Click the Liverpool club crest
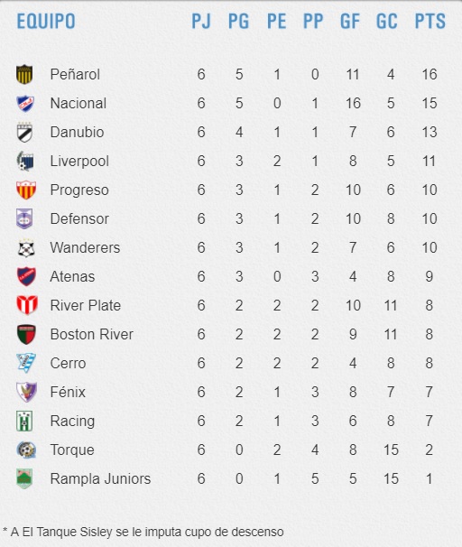Screen dimensions: 462x547 (x=25, y=162)
